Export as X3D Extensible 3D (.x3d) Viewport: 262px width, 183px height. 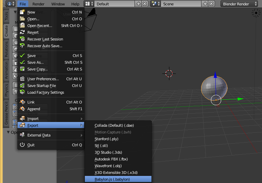[x=118, y=173]
